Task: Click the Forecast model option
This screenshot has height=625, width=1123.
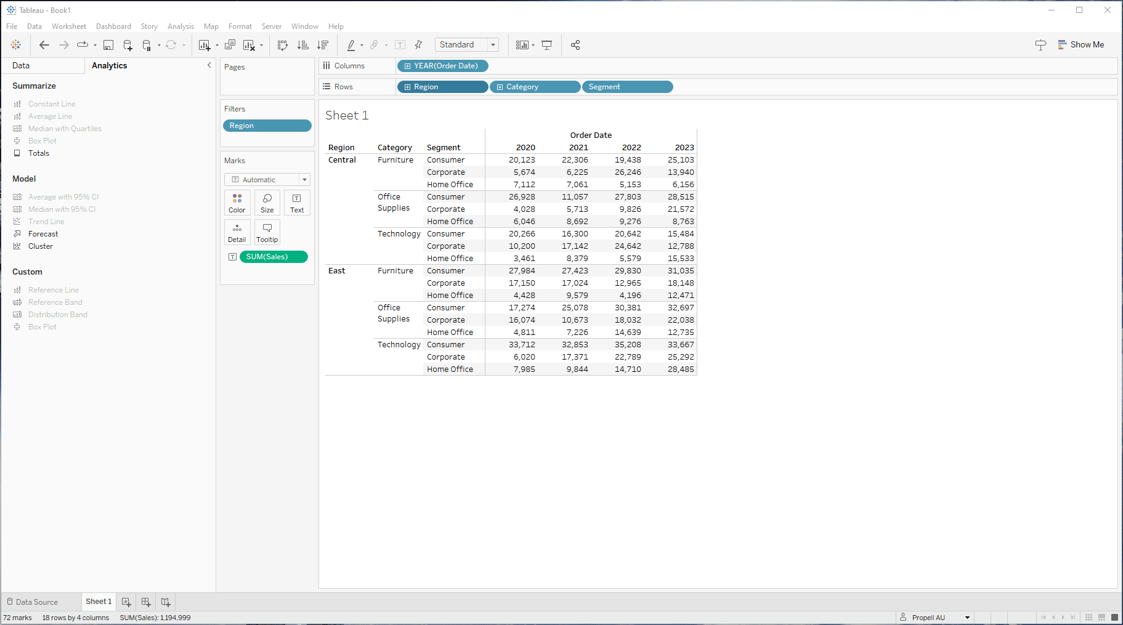Action: pos(43,234)
